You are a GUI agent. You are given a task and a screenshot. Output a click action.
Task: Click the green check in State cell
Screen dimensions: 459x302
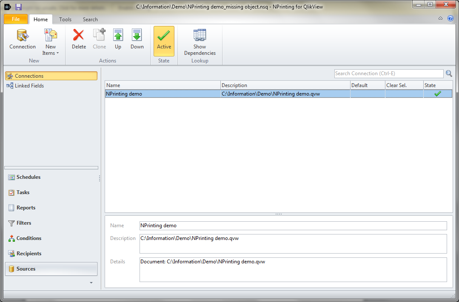pos(438,94)
